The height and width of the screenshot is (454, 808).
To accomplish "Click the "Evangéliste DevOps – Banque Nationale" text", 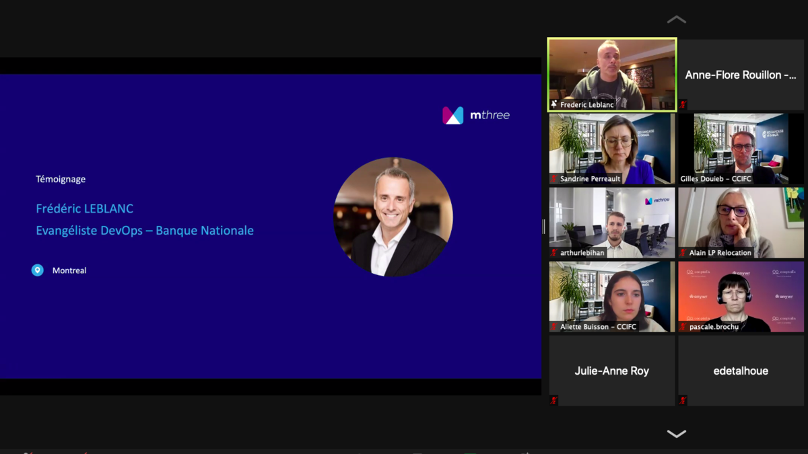I will (x=145, y=231).
